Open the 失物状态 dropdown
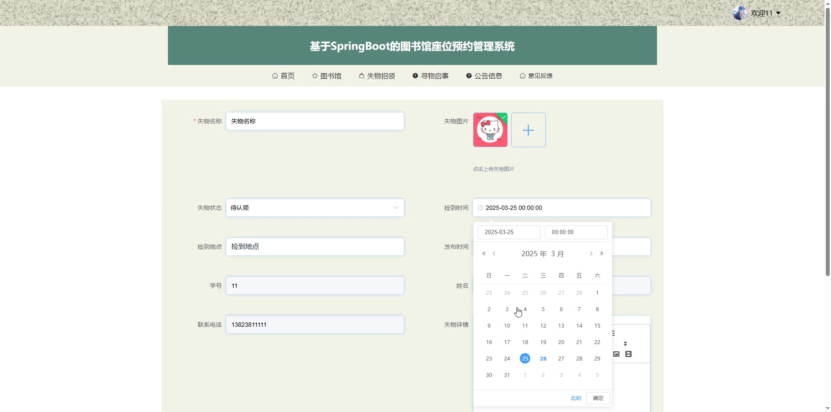The height and width of the screenshot is (412, 831). click(315, 208)
